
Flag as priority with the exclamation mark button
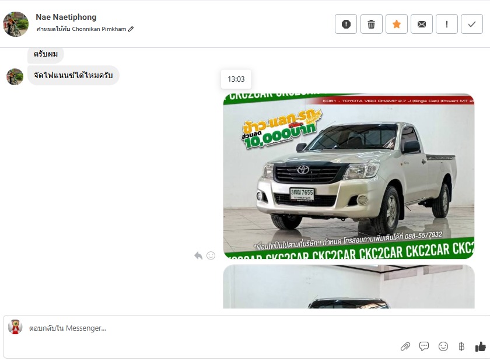[x=447, y=24]
